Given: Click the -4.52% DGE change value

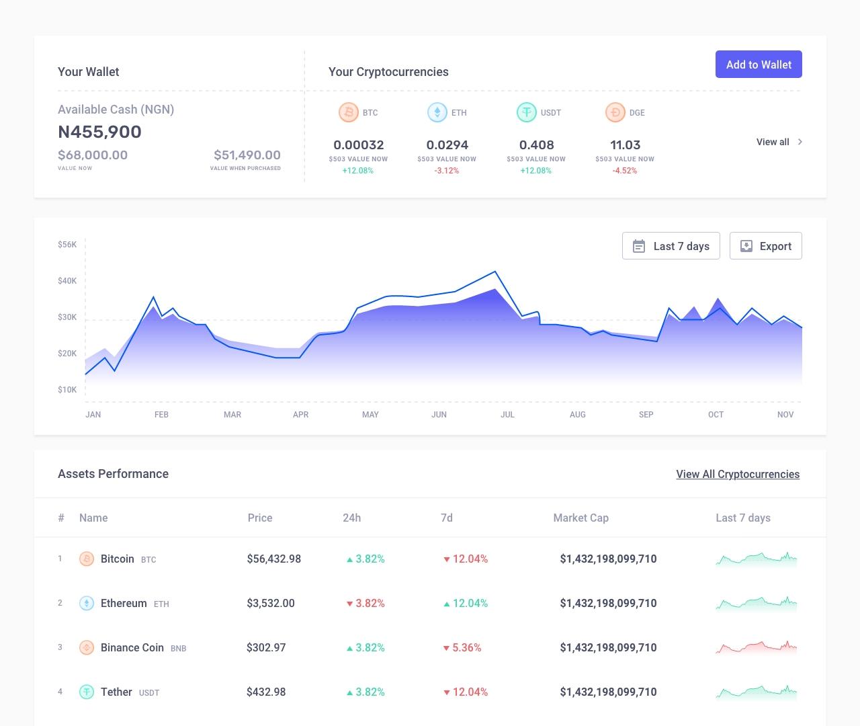Looking at the screenshot, I should click(x=625, y=171).
